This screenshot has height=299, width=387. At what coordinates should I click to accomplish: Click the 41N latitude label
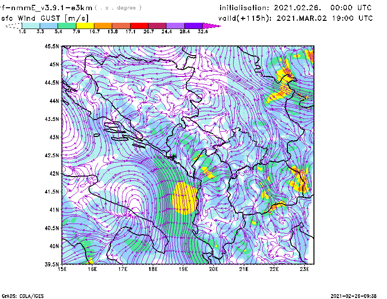click(54, 210)
